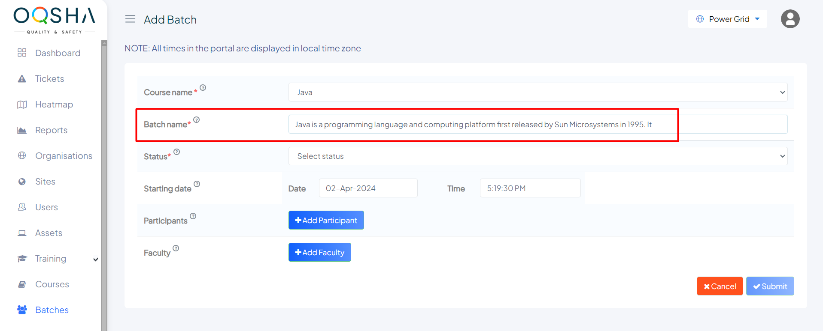Open the Heatmap sidebar item
This screenshot has height=331, width=823.
[54, 104]
